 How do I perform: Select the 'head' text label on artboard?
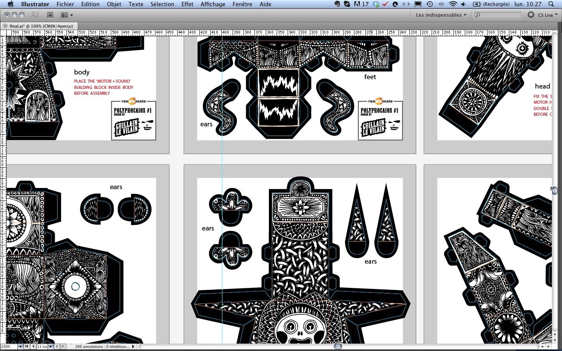pyautogui.click(x=542, y=86)
